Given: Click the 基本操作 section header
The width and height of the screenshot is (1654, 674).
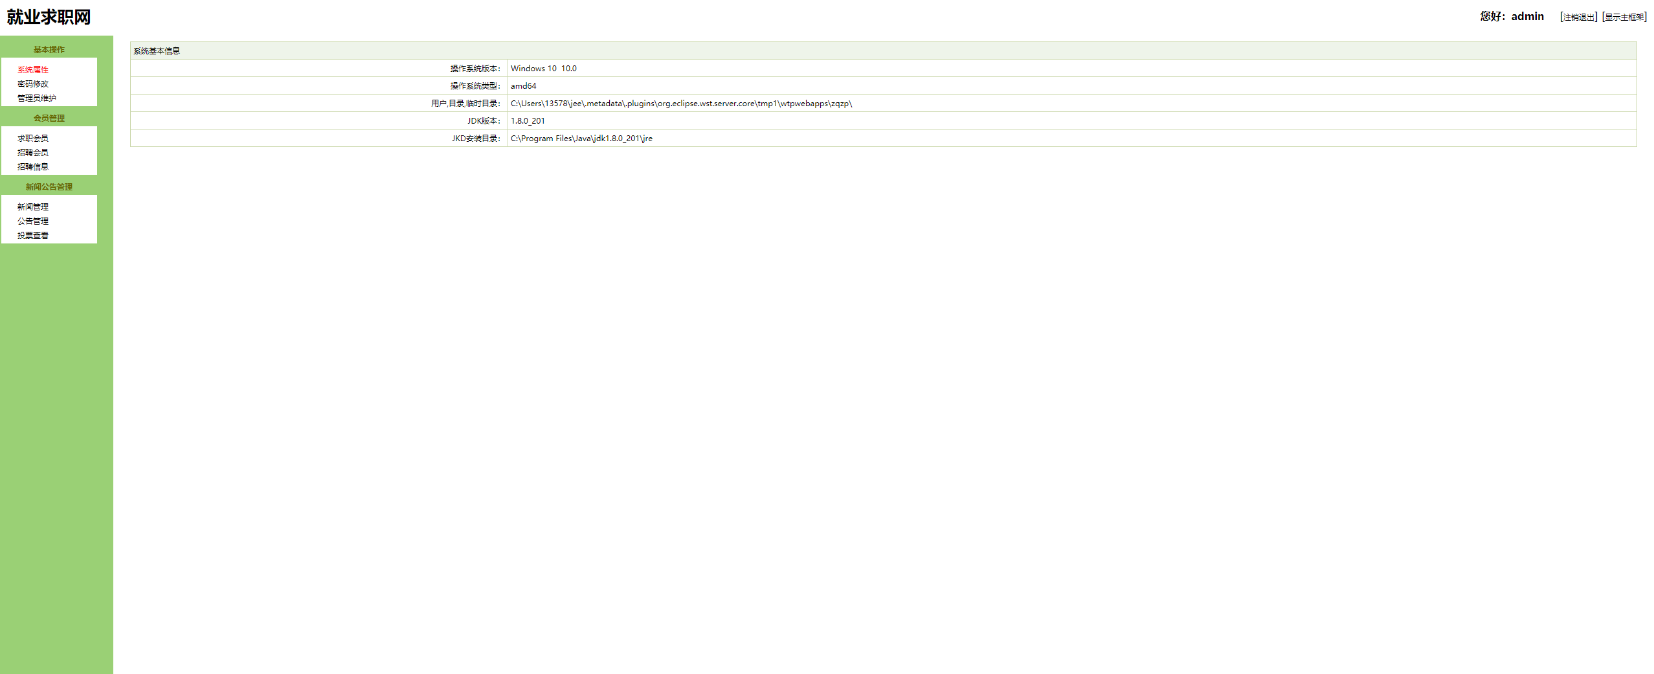Looking at the screenshot, I should click(49, 50).
